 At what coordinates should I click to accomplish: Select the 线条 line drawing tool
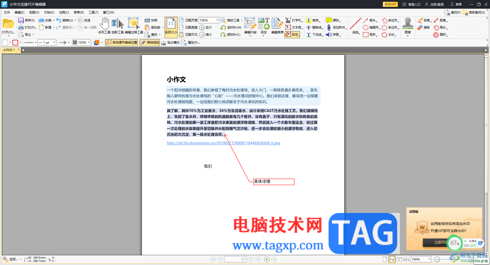click(356, 26)
